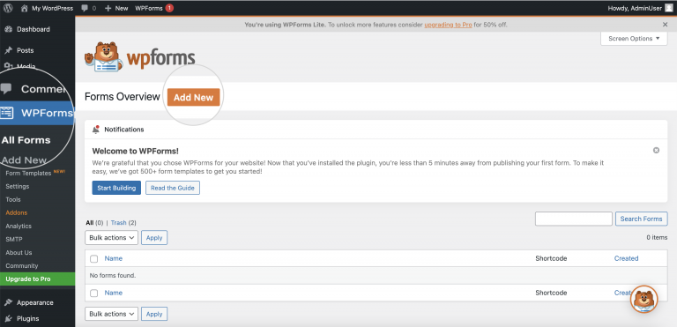Open the Howdy, AdminUser account menu
Image resolution: width=677 pixels, height=327 pixels.
click(640, 8)
